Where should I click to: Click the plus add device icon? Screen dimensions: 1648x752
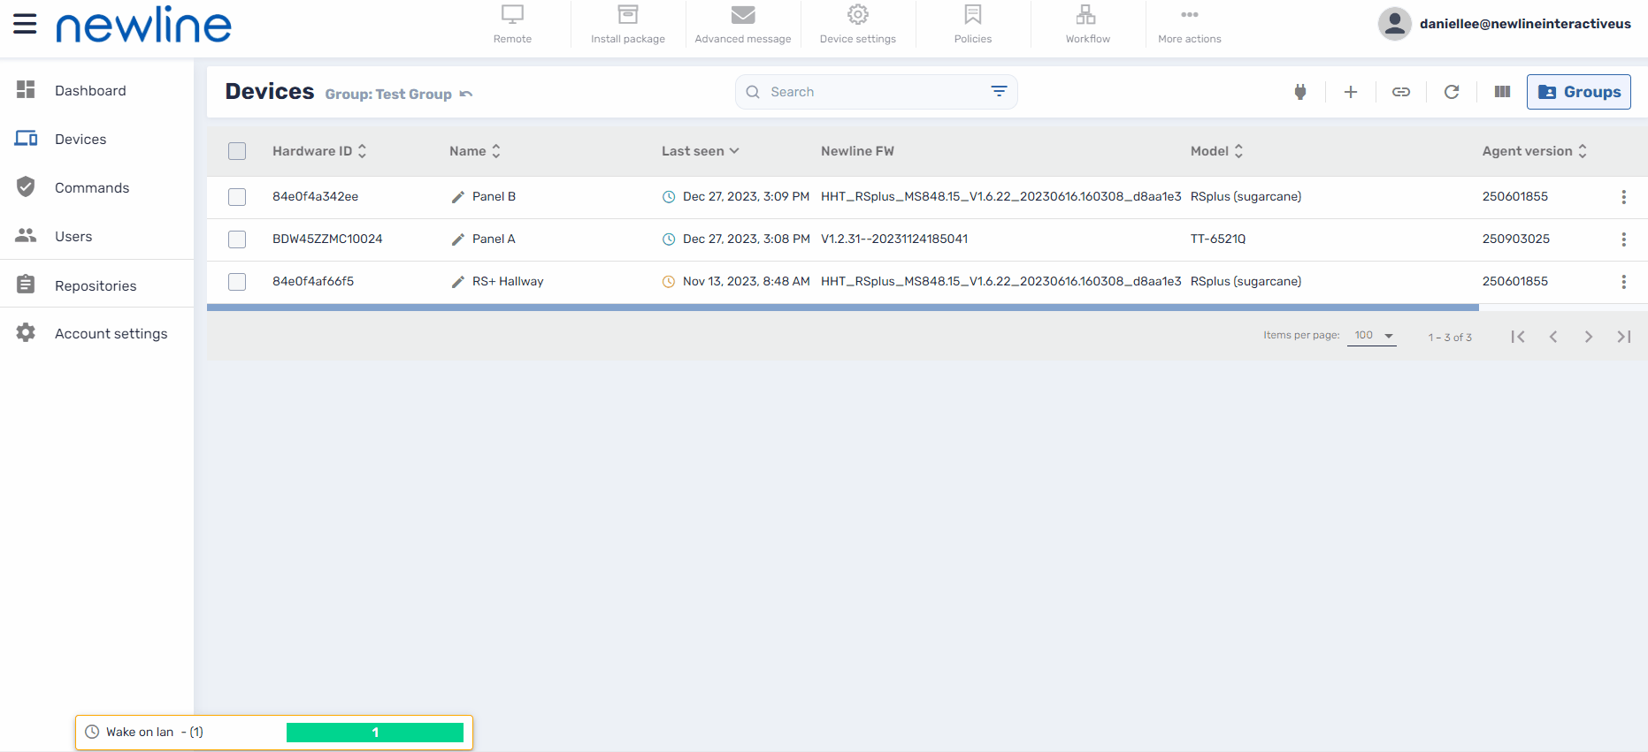[x=1351, y=92]
